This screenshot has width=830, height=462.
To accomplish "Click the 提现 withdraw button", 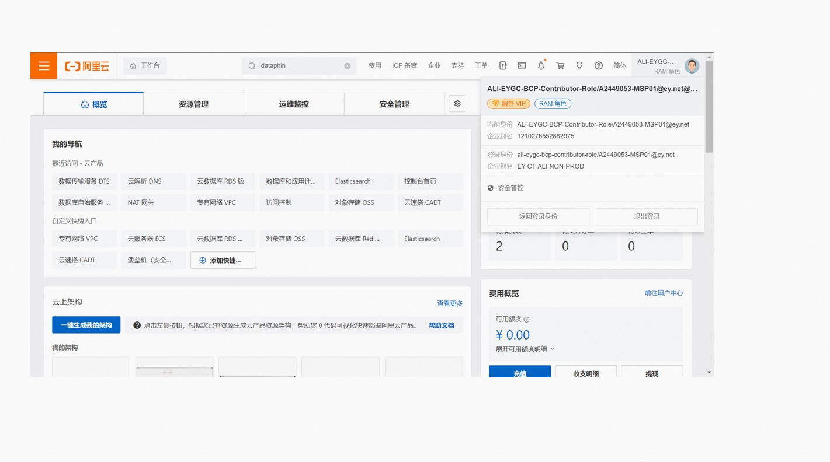I will tap(652, 372).
